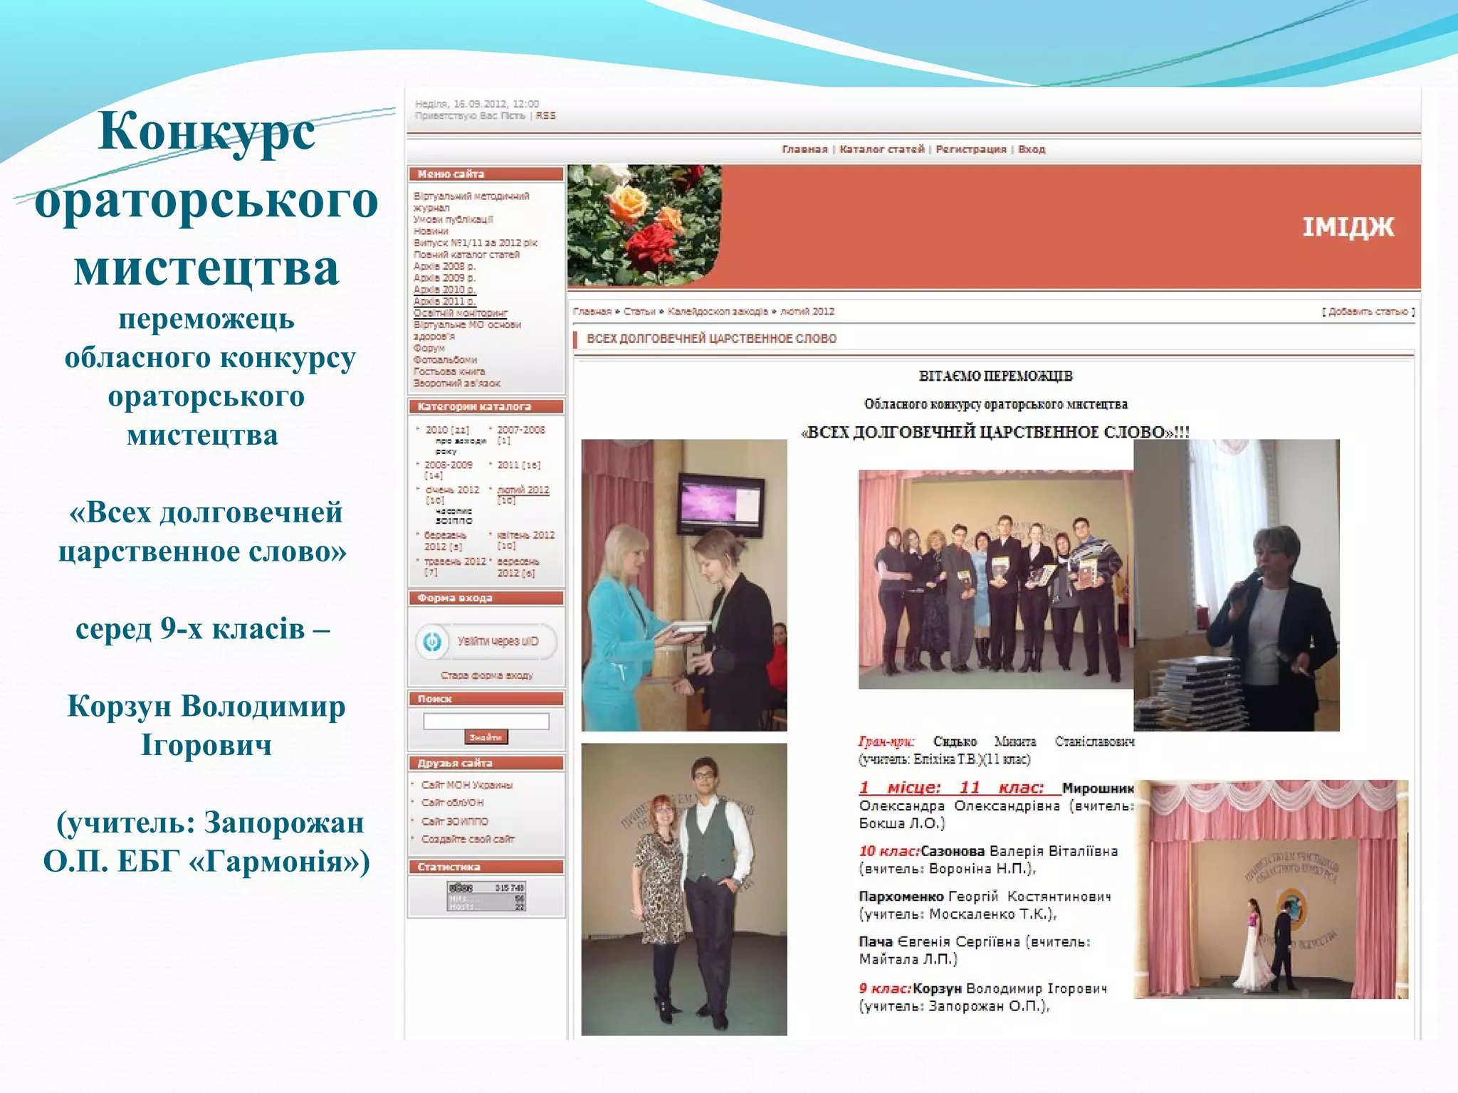
Task: Click Статьи in the breadcrumb trail
Action: pos(639,312)
